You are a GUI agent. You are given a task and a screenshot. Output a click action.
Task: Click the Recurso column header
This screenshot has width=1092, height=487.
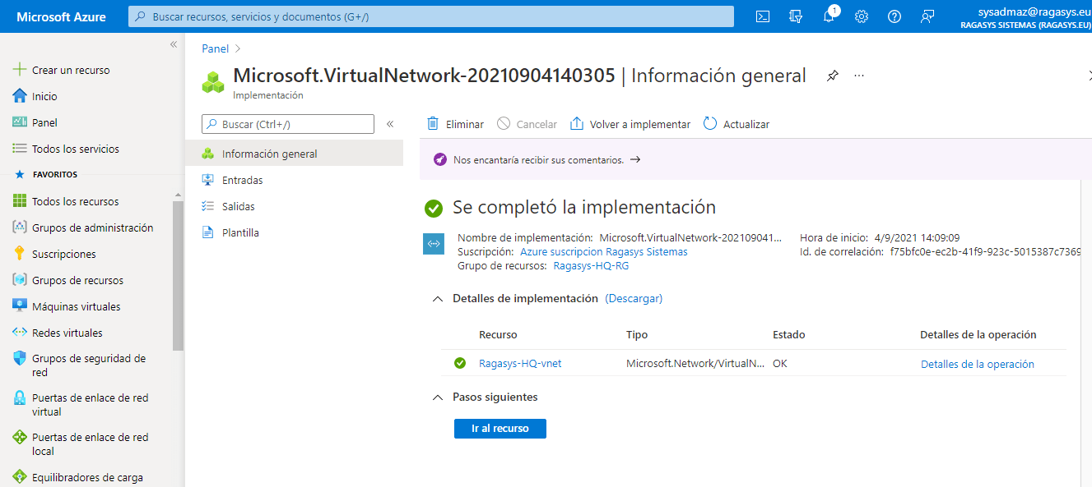pos(498,335)
